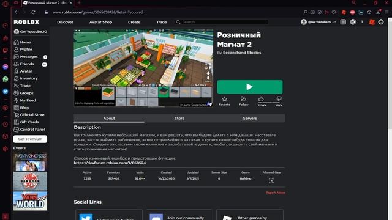Open Trade in top navigation bar
The image size is (392, 220).
[x=162, y=22]
